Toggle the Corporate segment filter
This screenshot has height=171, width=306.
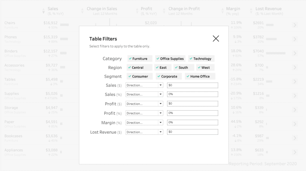169,77
